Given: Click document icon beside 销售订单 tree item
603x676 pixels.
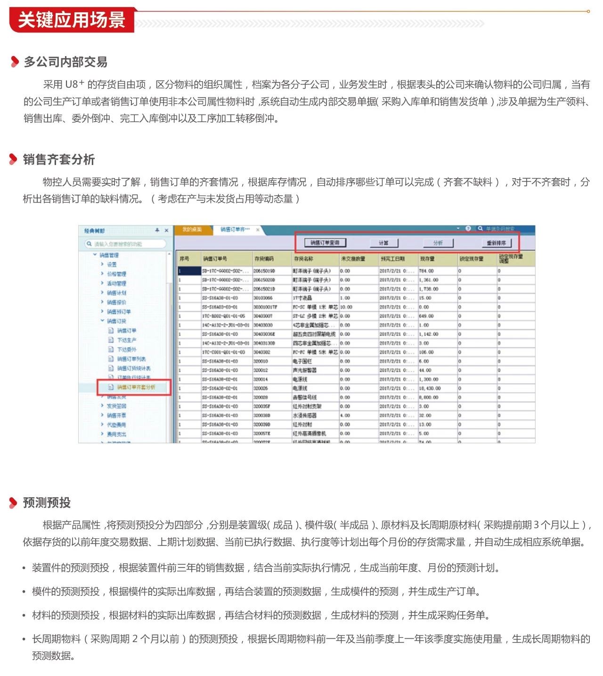Looking at the screenshot, I should (111, 330).
